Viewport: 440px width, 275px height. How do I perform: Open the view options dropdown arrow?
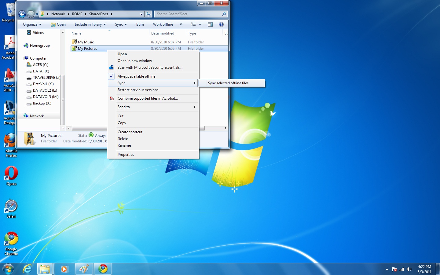click(200, 24)
